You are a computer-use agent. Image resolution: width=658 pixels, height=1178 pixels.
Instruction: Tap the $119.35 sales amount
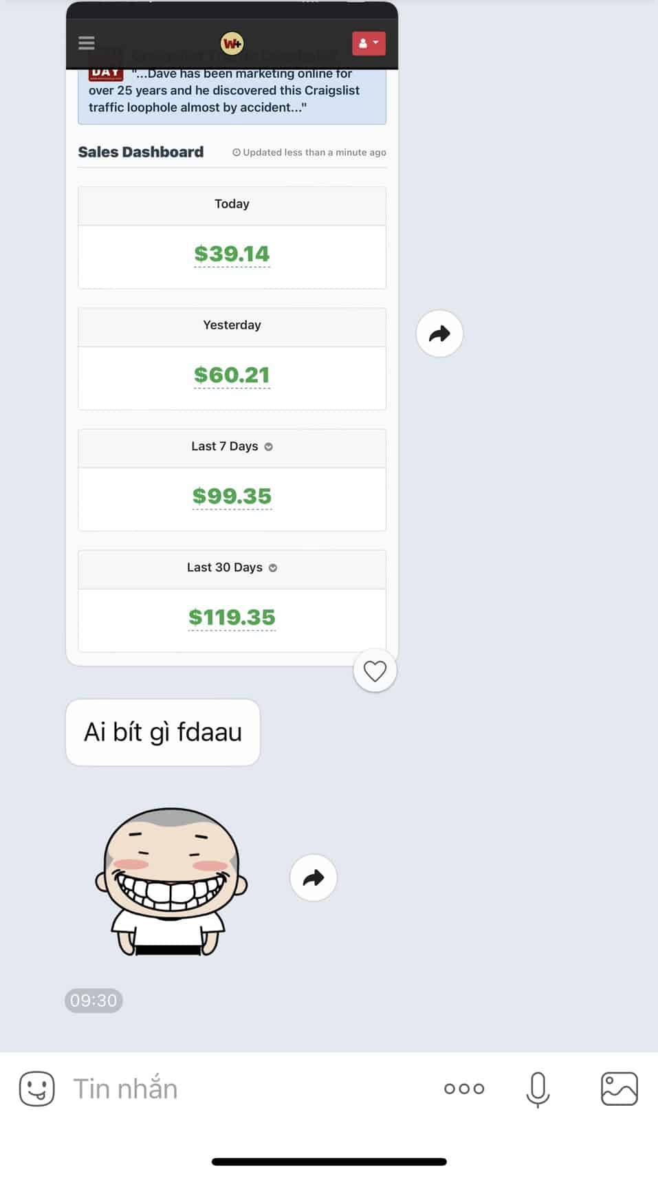coord(232,617)
